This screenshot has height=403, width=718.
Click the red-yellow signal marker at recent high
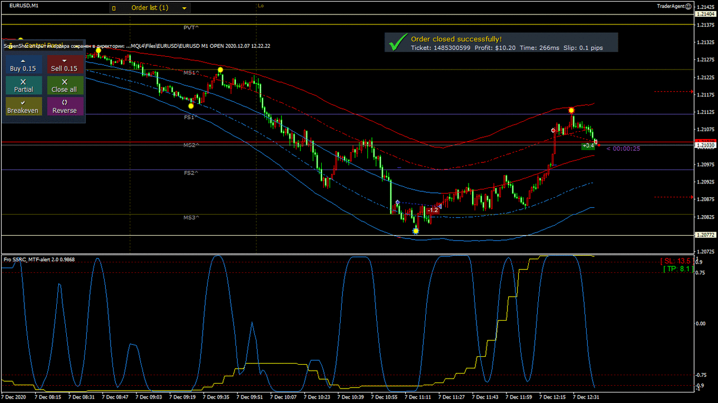[572, 111]
